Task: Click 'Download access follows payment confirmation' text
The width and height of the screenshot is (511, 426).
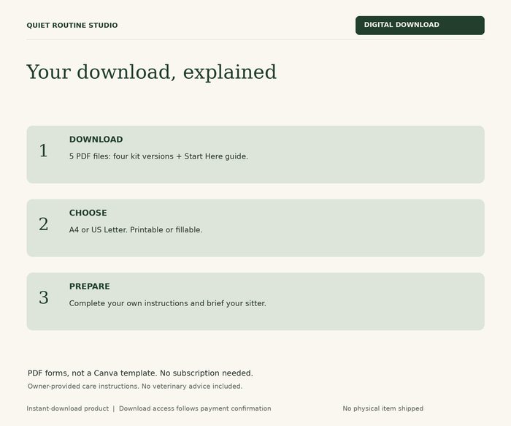Action: click(x=195, y=408)
